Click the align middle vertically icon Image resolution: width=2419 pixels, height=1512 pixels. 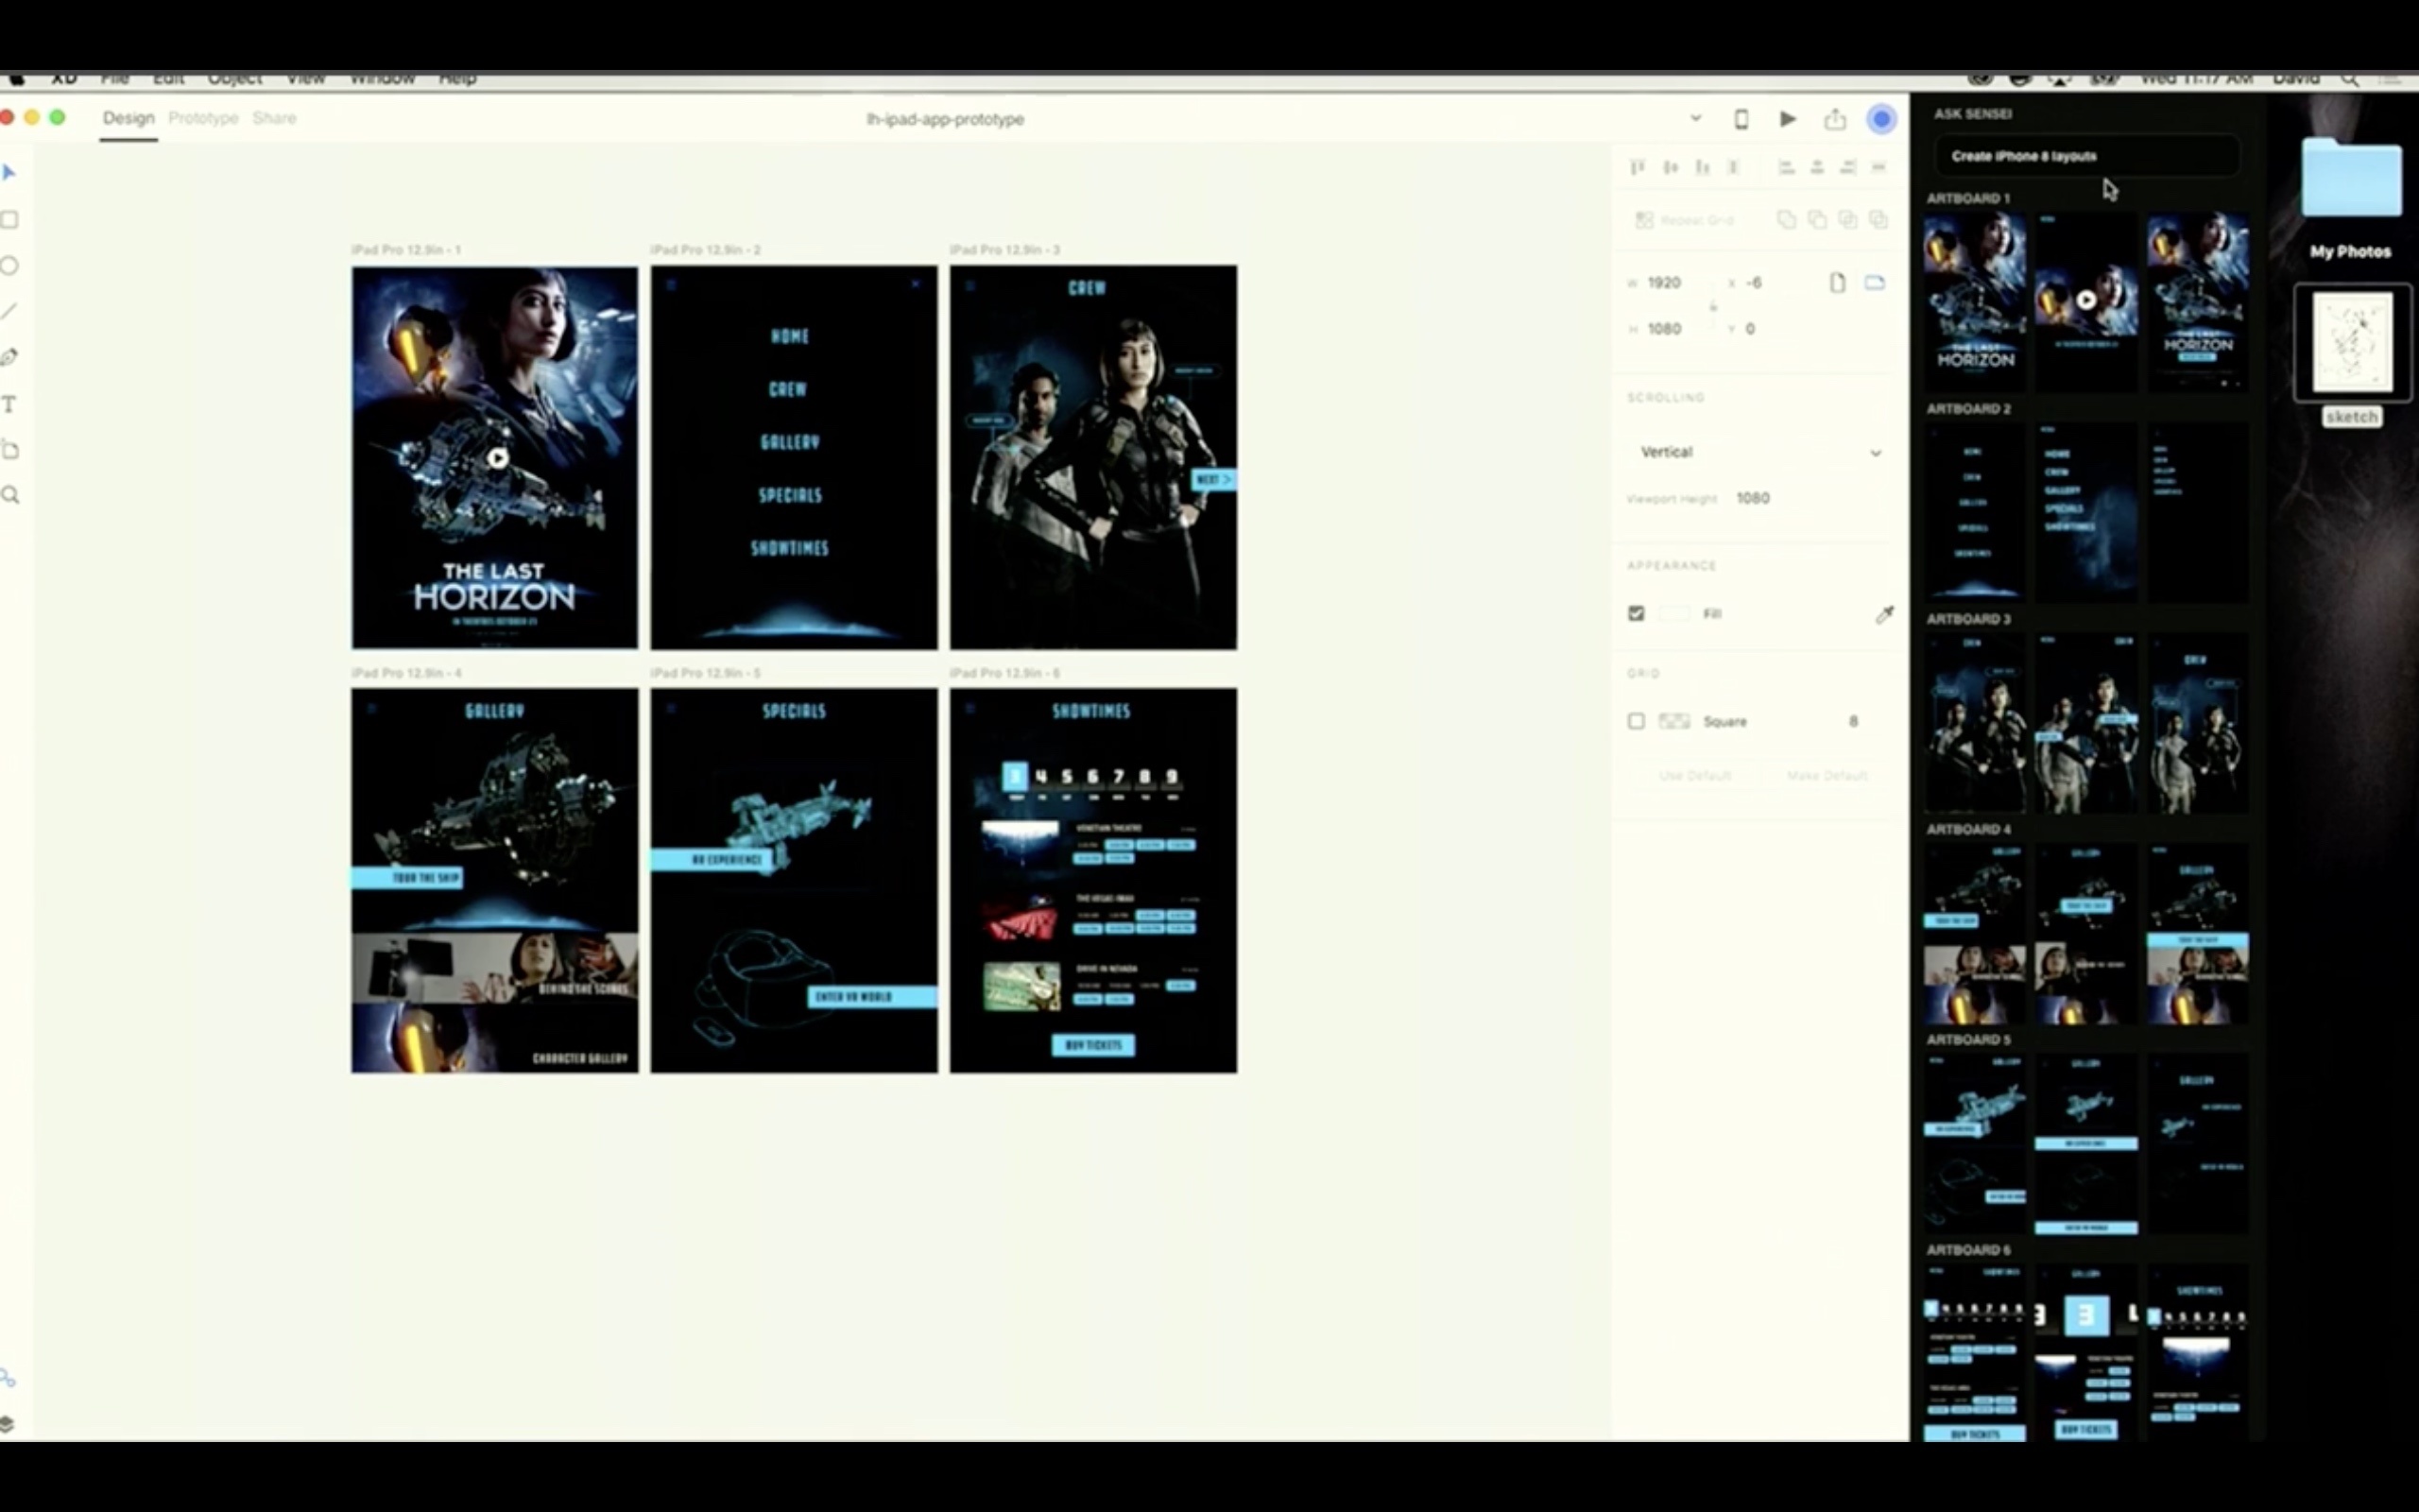(1671, 167)
